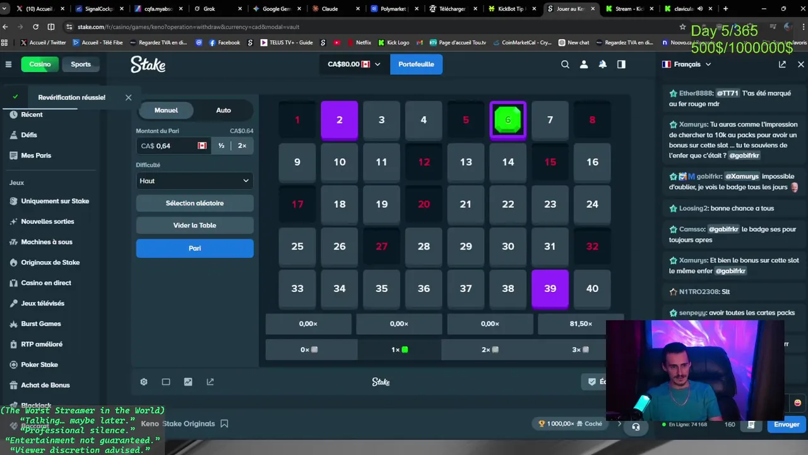Deselect Keno tile 2
The height and width of the screenshot is (455, 808).
click(x=339, y=120)
